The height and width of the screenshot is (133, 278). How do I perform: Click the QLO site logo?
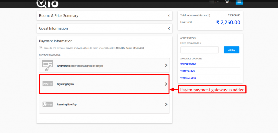(x=48, y=4)
